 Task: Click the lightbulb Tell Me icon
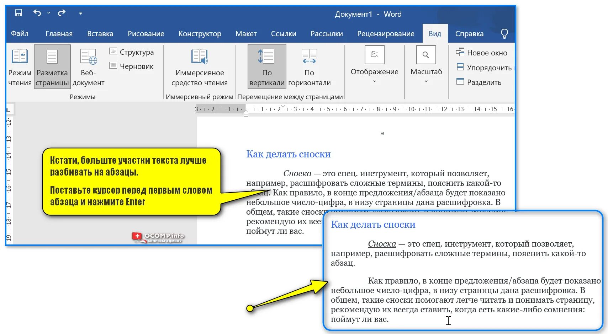504,33
